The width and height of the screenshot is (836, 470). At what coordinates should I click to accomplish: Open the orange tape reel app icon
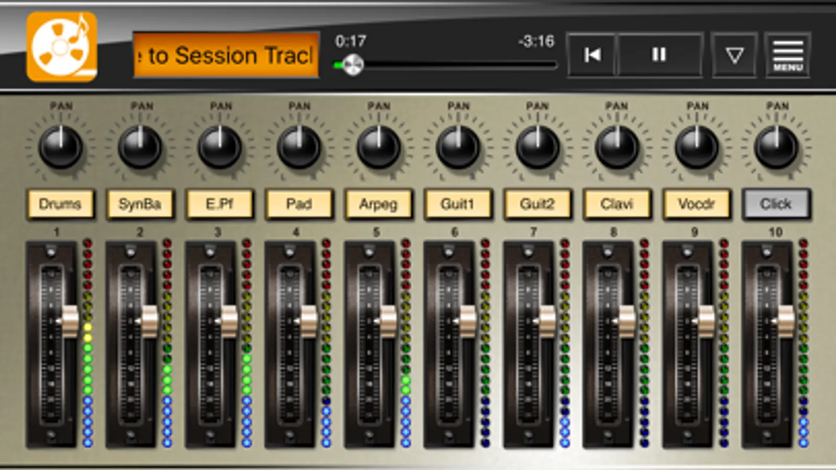[62, 47]
